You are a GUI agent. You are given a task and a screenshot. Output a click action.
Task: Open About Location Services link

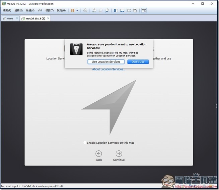pos(108,69)
